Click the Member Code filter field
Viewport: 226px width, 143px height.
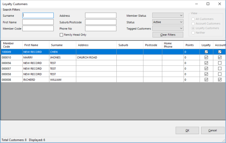[x=38, y=28]
